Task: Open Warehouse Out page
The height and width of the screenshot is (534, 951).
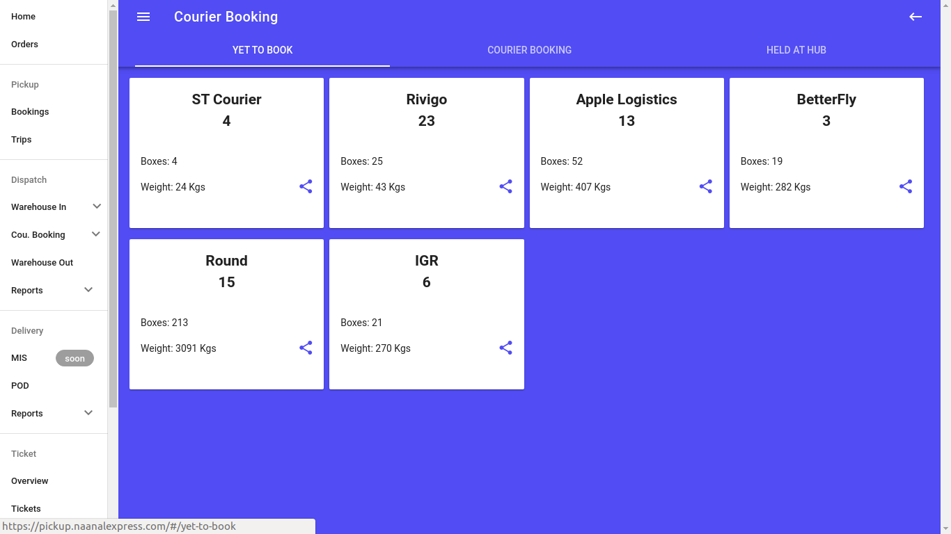Action: (42, 263)
